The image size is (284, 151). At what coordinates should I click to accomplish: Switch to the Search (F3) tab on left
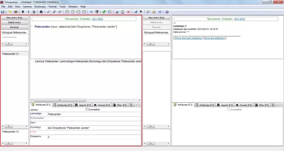[83, 105]
